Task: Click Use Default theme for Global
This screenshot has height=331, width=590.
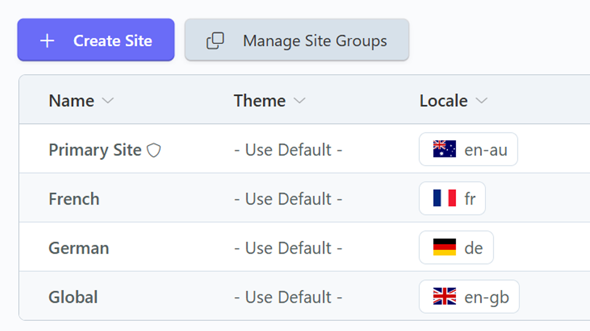Action: pyautogui.click(x=288, y=297)
